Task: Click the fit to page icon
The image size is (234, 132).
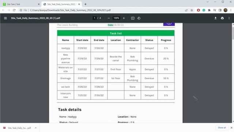Action: (x=133, y=18)
